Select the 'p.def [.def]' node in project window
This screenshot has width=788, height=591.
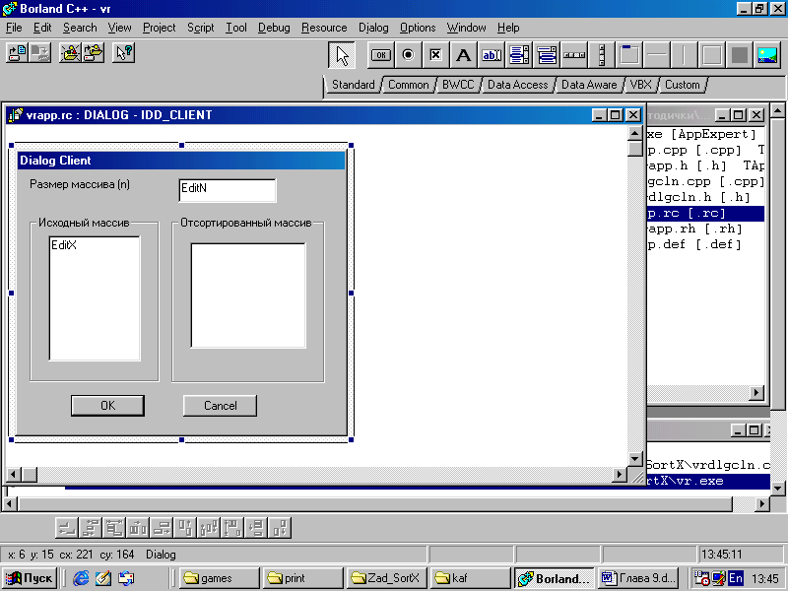pos(694,244)
